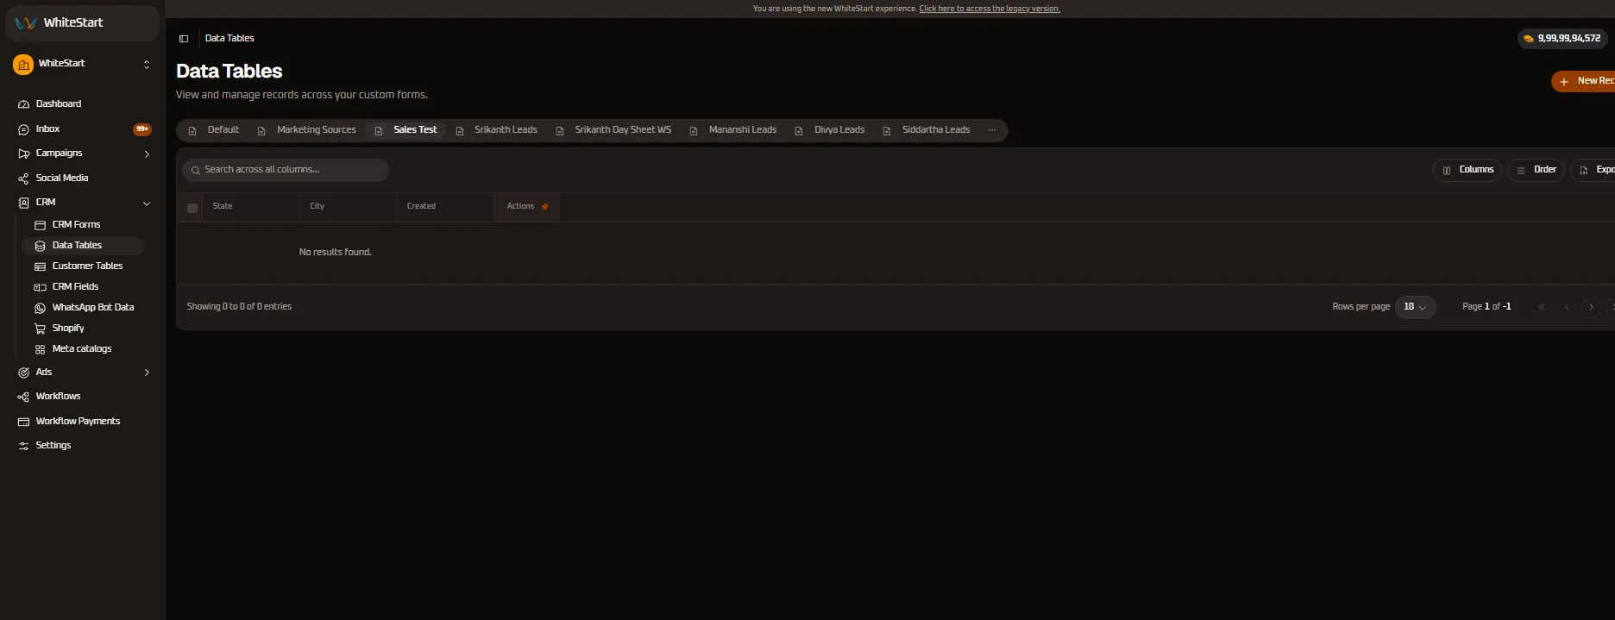
Task: Select Data Tables in the CRM submenu
Action: click(x=83, y=245)
